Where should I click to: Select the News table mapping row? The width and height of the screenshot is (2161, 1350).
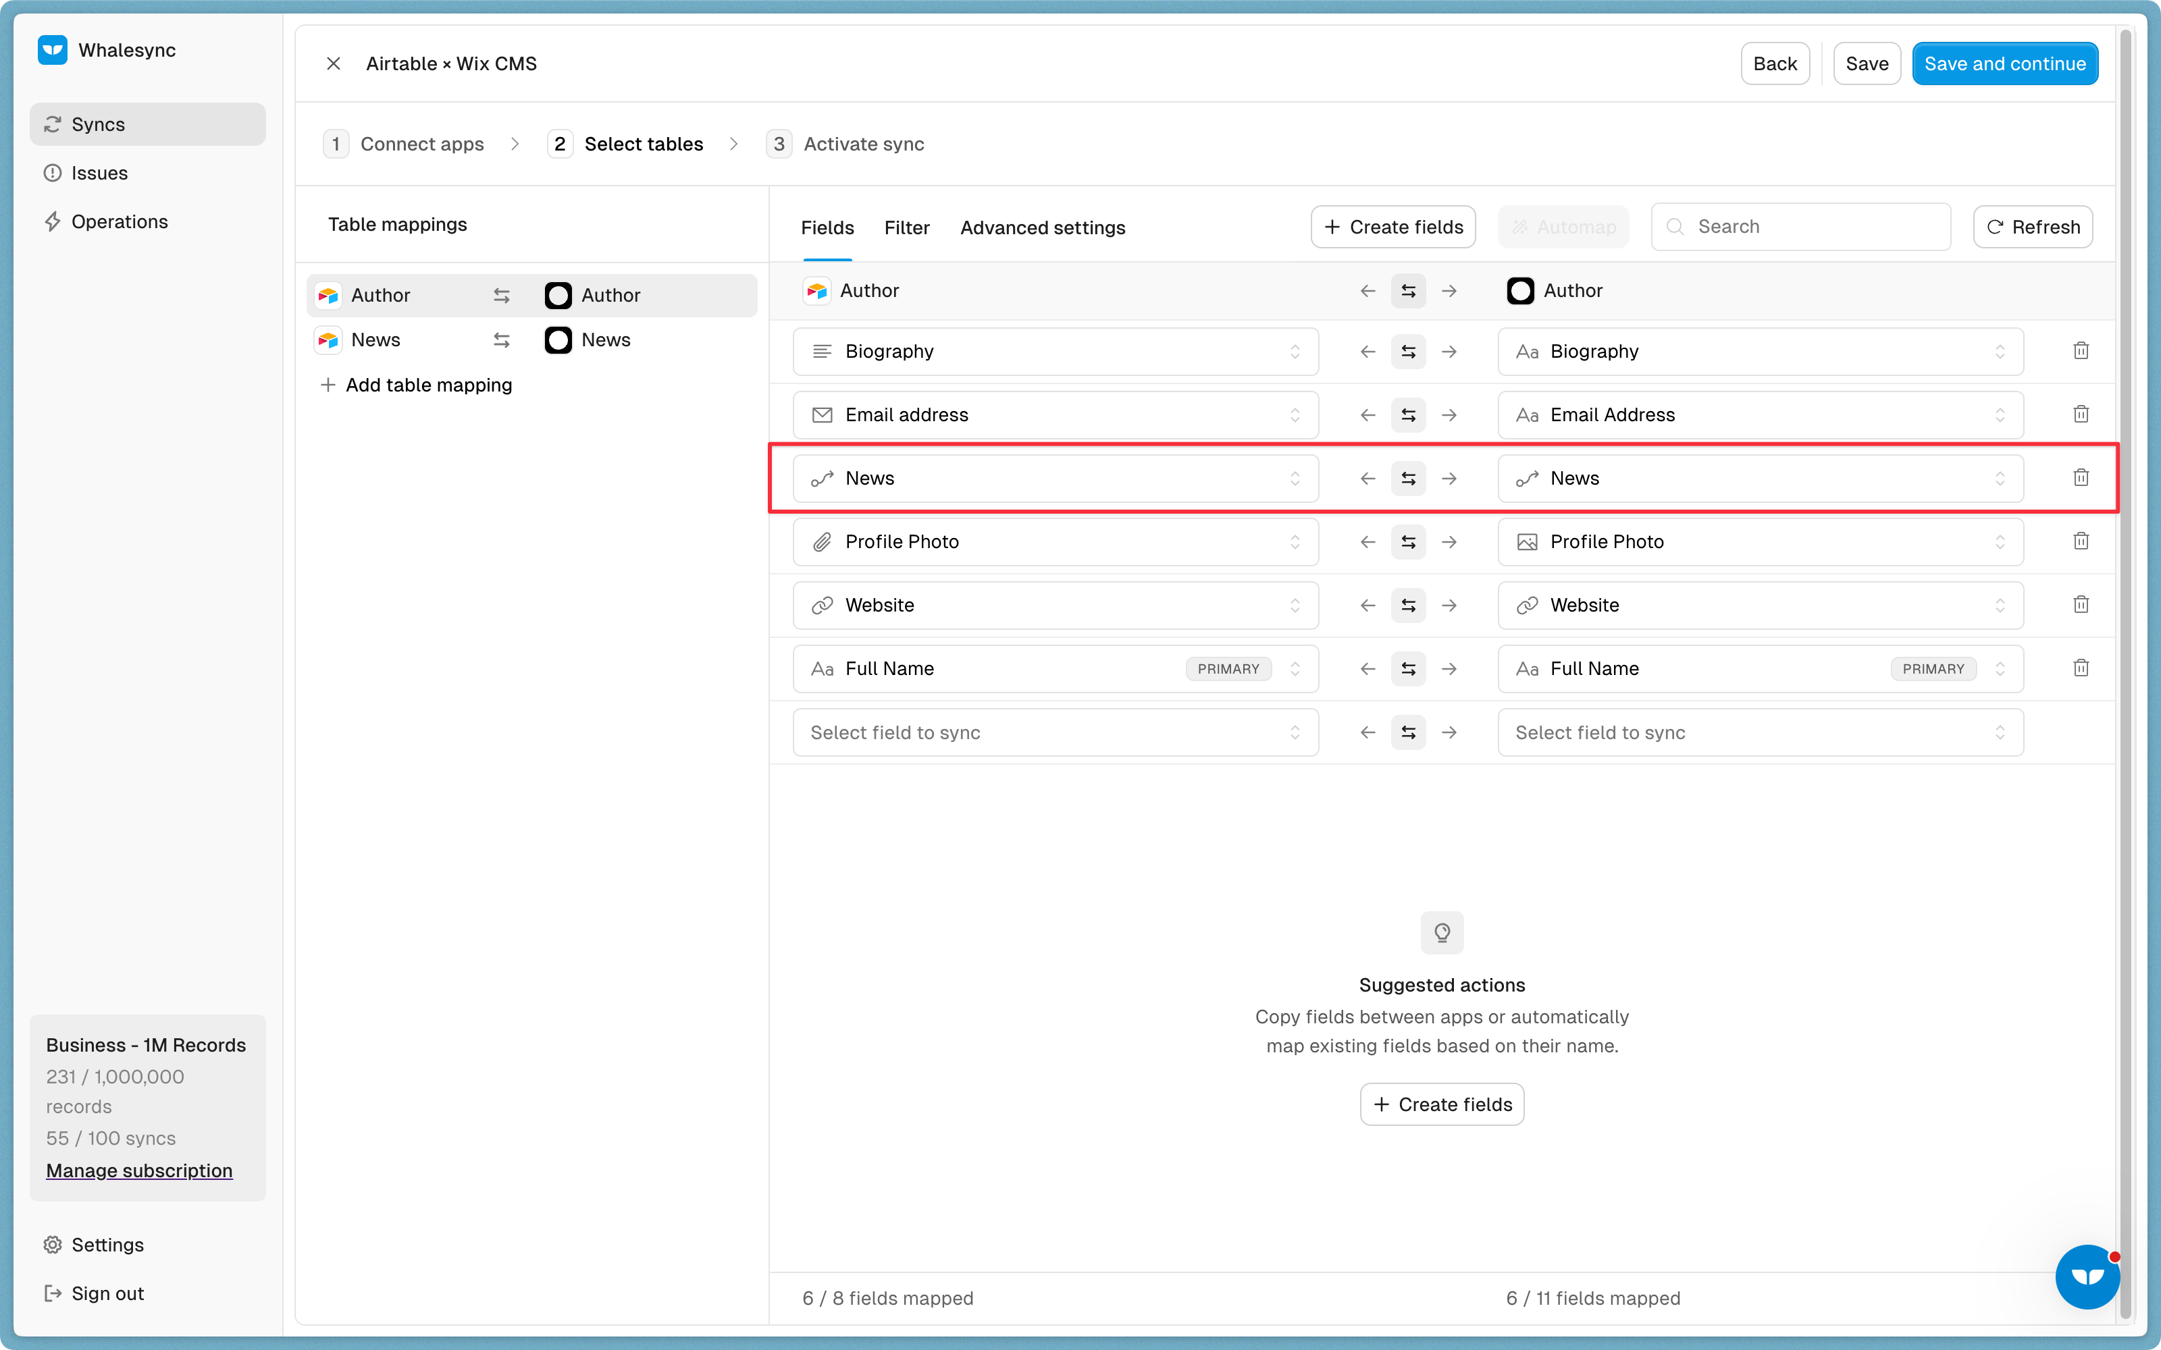pos(531,340)
